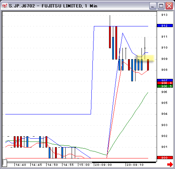Click the red 900 price marker
The width and height of the screenshot is (175, 169).
[165, 158]
